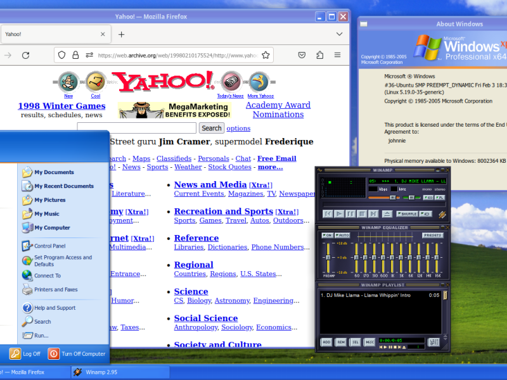Click the Firefox forward arrow button
Image resolution: width=507 pixels, height=380 pixels.
click(x=8, y=55)
